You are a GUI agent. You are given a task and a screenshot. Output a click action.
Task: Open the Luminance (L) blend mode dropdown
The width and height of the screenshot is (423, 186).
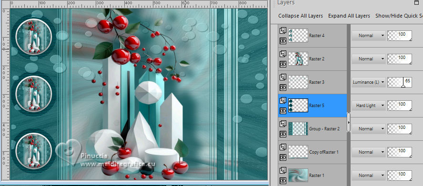point(369,82)
